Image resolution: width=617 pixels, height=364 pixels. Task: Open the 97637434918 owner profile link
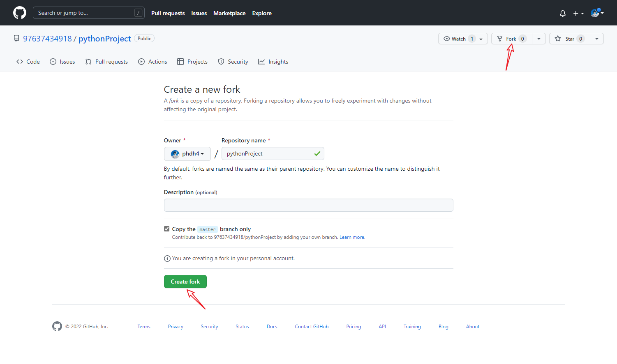(47, 39)
